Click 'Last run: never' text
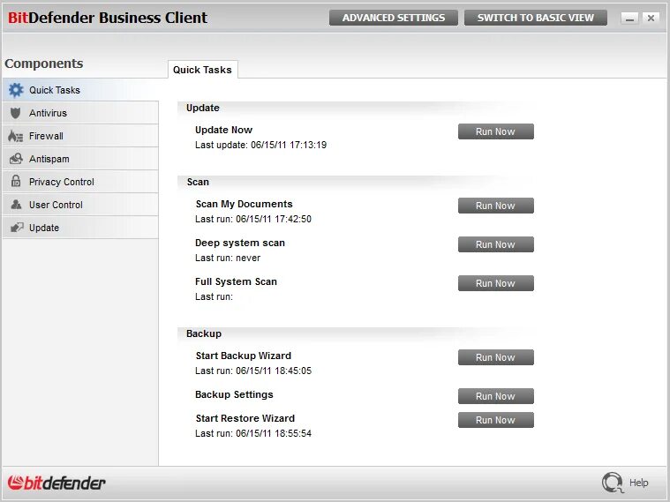 tap(228, 258)
